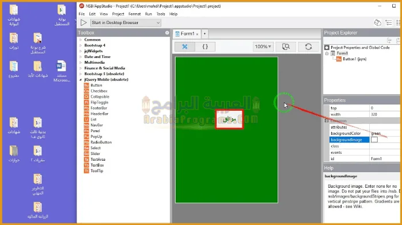Select the PopUp control icon

click(86, 137)
